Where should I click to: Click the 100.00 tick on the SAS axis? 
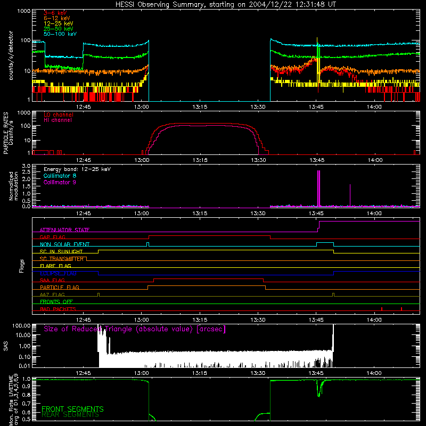(x=21, y=325)
